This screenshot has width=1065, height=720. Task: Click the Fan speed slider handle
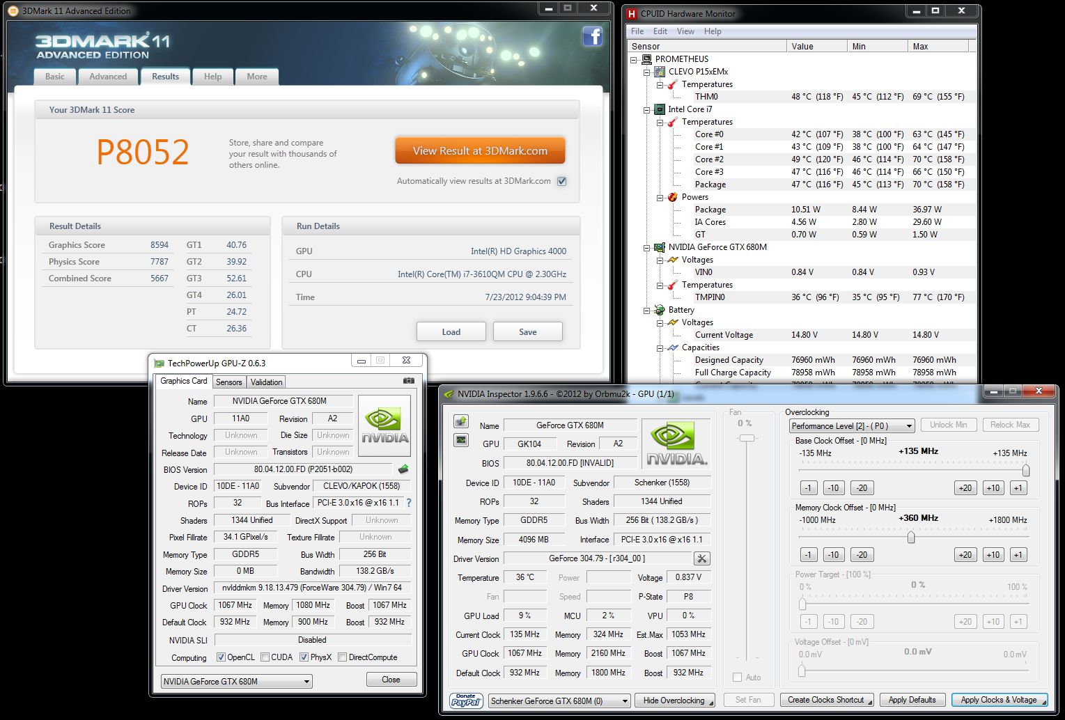point(747,438)
